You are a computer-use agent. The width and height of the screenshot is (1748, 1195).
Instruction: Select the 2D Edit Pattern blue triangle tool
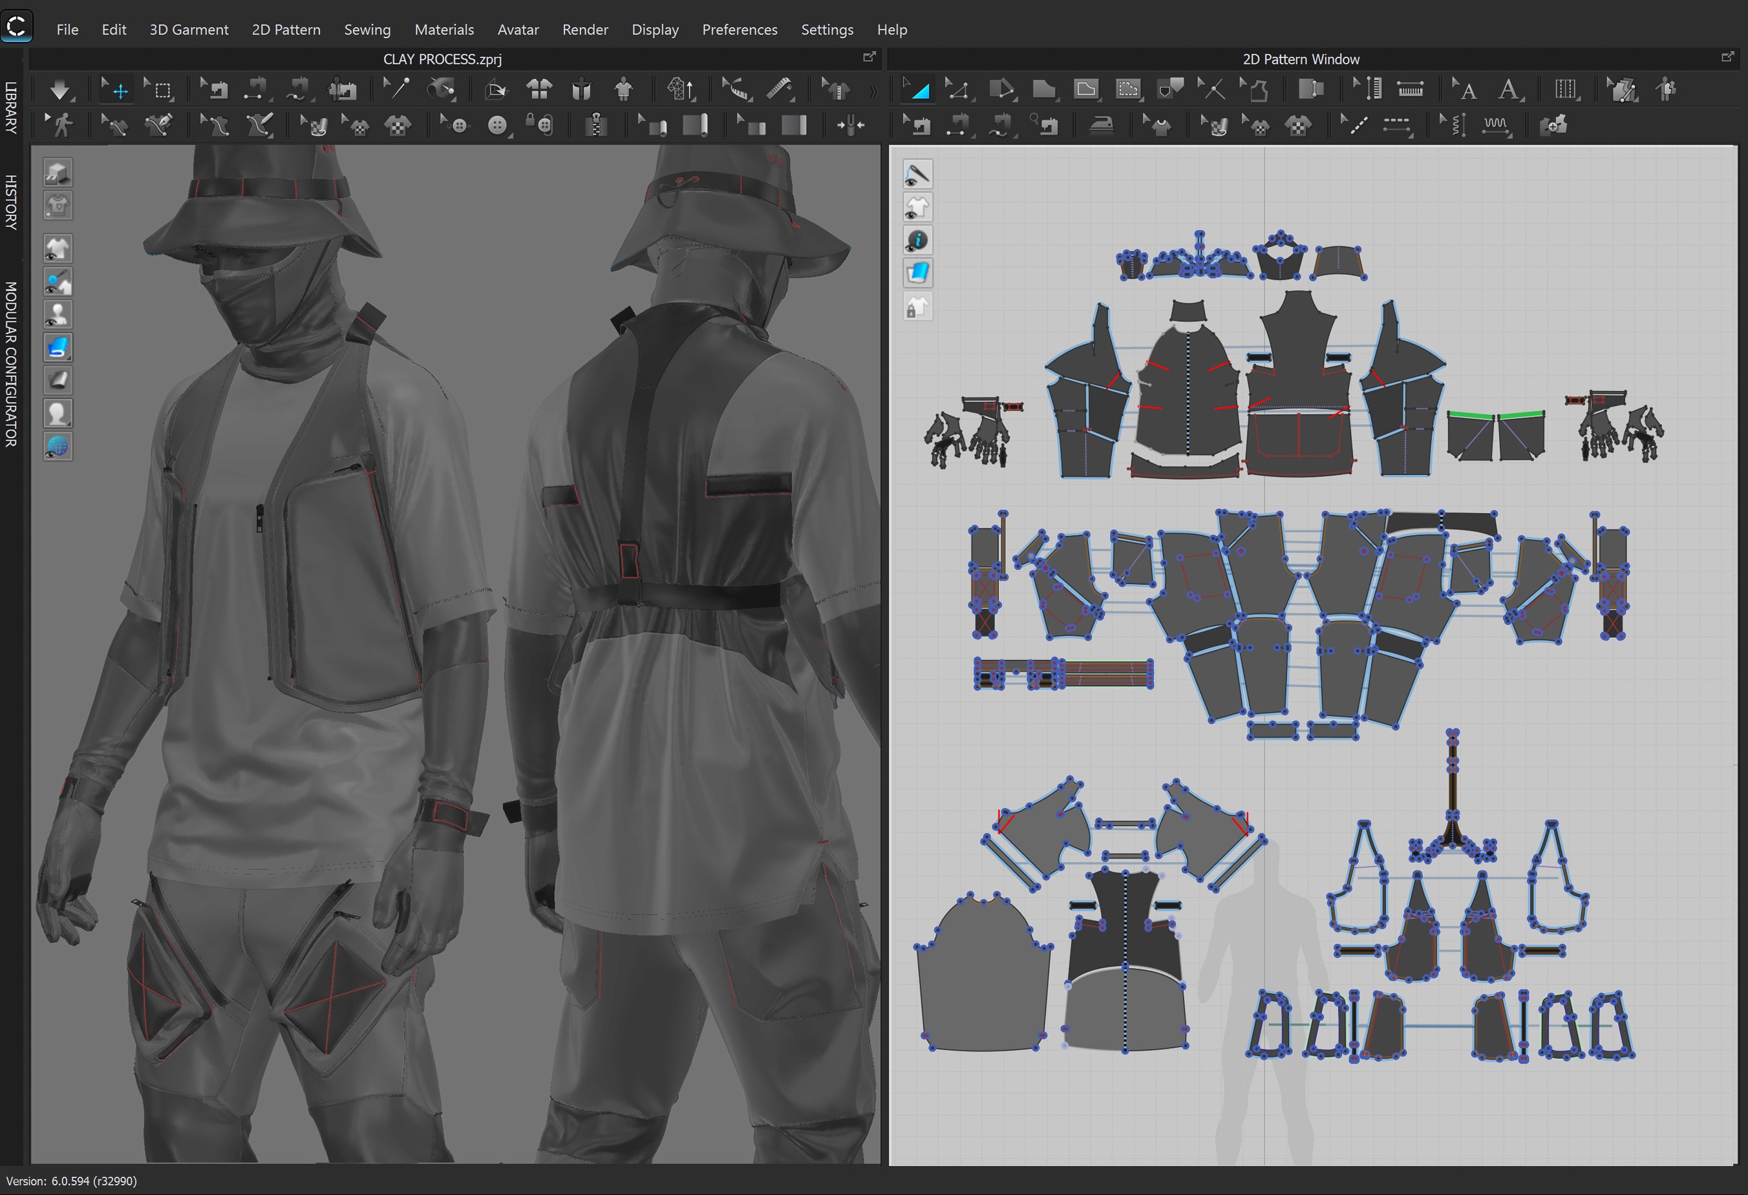[919, 90]
